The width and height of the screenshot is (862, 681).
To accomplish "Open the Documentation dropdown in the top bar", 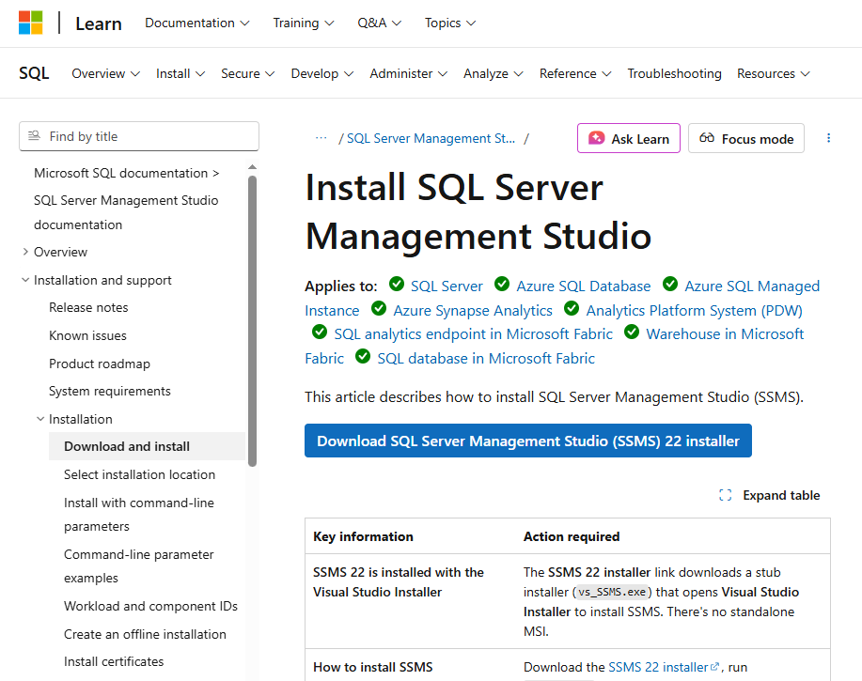I will 196,23.
